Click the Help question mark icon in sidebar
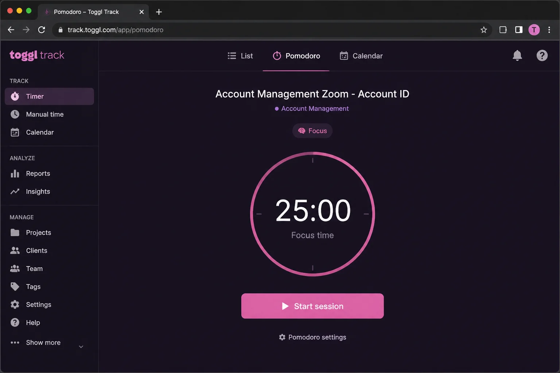Viewport: 560px width, 373px height. (15, 322)
